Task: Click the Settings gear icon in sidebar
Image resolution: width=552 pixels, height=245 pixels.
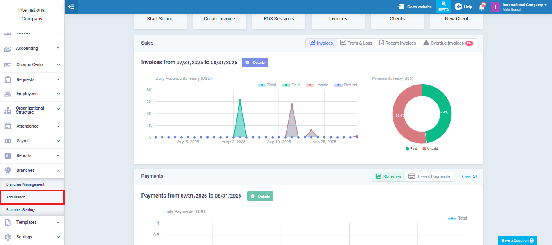Action: (8, 237)
